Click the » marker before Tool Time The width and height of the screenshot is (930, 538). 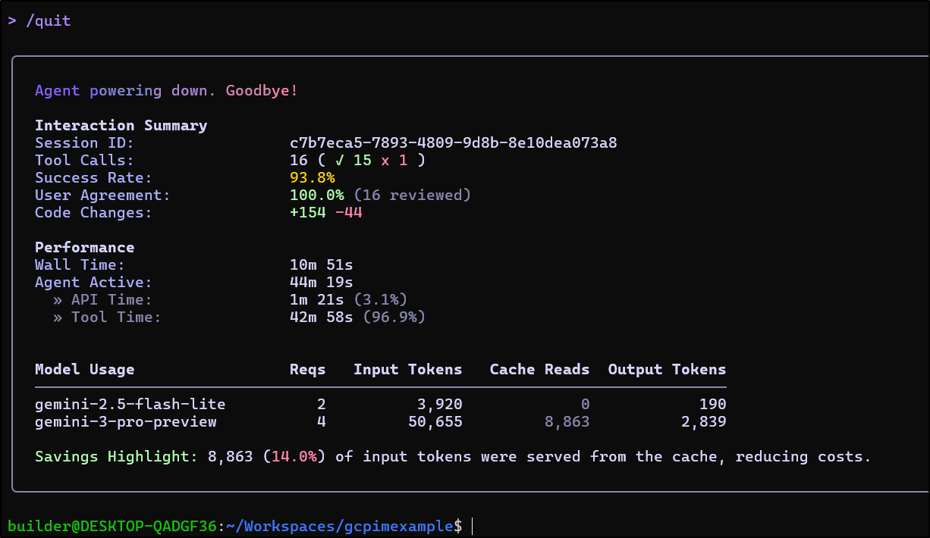point(58,317)
